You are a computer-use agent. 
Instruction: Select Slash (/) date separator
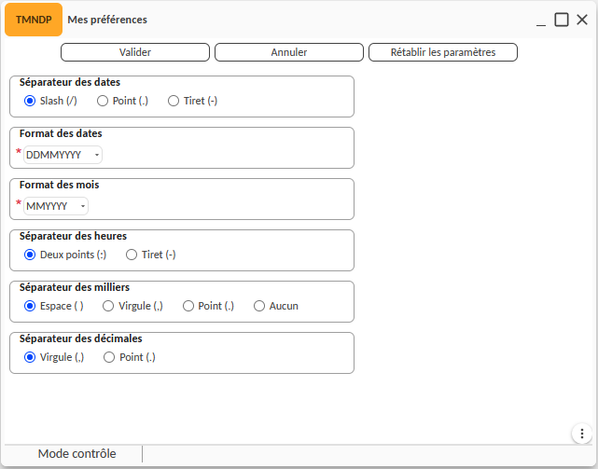tap(30, 101)
